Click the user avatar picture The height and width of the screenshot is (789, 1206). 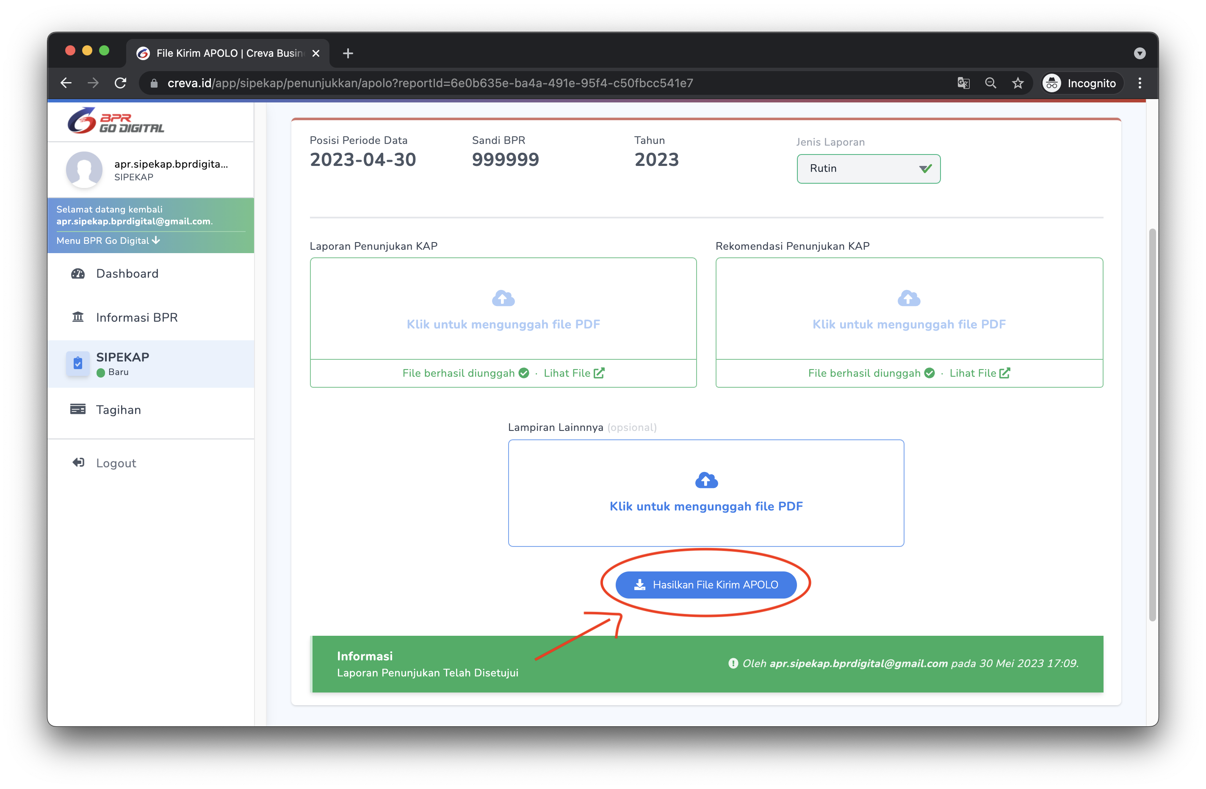[x=84, y=169]
